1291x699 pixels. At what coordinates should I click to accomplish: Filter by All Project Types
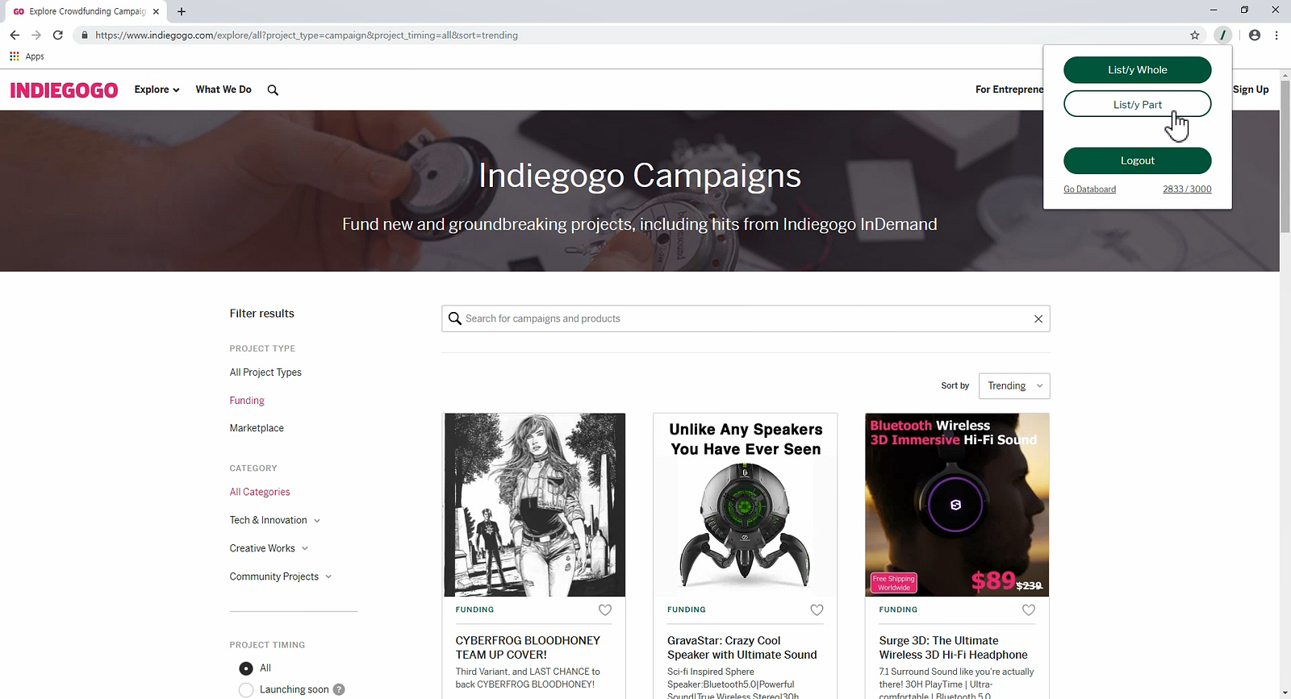[265, 372]
